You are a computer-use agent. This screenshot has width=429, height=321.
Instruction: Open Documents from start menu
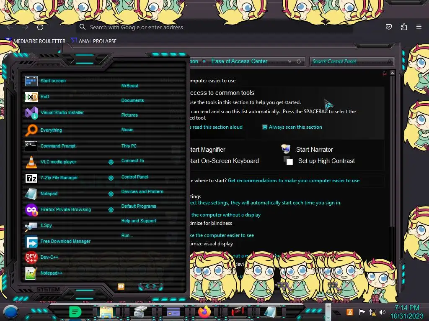click(x=132, y=100)
